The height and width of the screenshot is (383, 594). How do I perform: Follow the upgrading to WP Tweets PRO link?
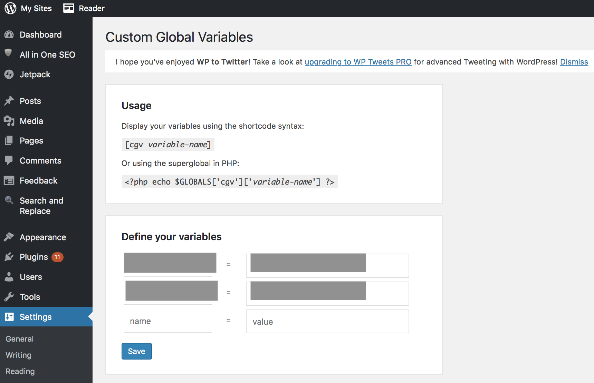[x=358, y=62]
